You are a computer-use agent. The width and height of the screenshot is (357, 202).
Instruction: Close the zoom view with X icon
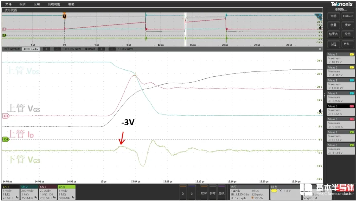(320, 49)
